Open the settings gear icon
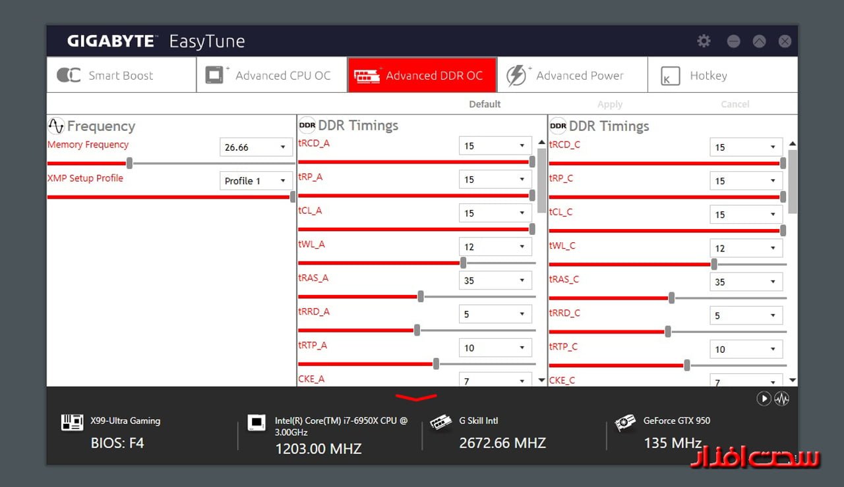844x487 pixels. coord(704,41)
